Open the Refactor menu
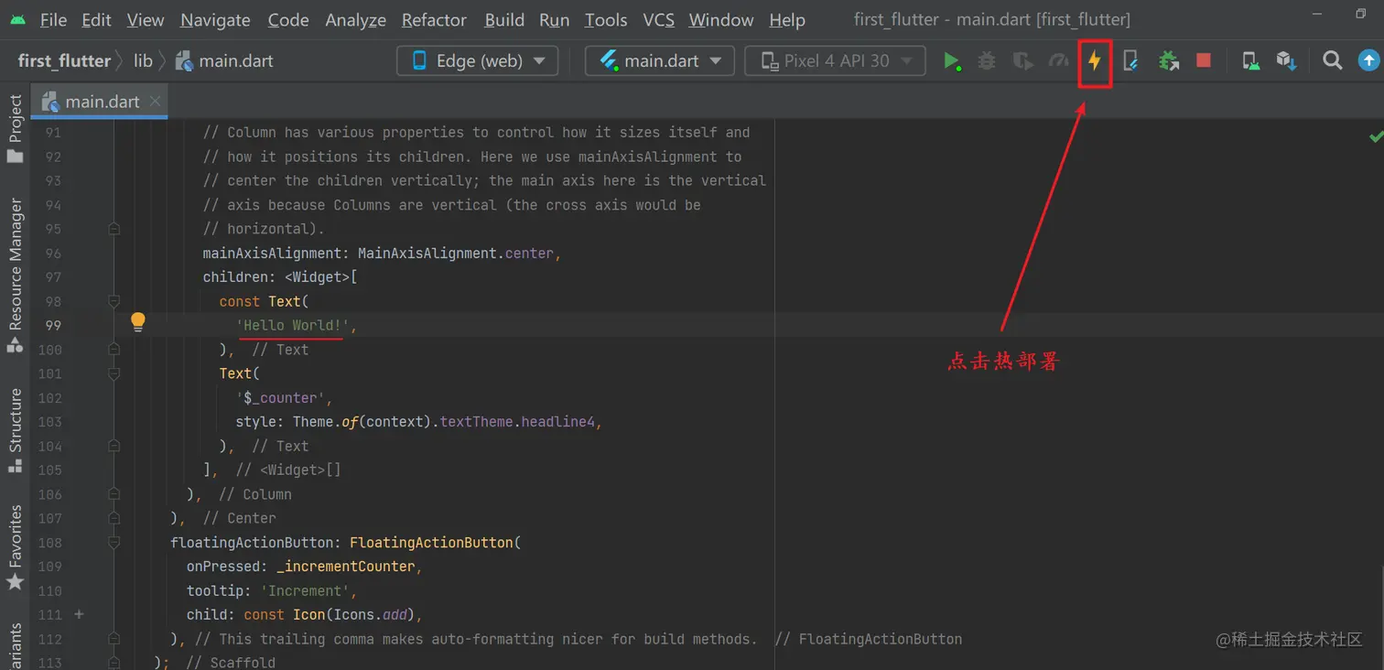This screenshot has width=1384, height=670. pyautogui.click(x=434, y=19)
